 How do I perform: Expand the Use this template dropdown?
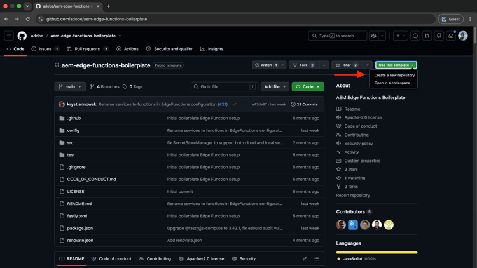coord(396,65)
